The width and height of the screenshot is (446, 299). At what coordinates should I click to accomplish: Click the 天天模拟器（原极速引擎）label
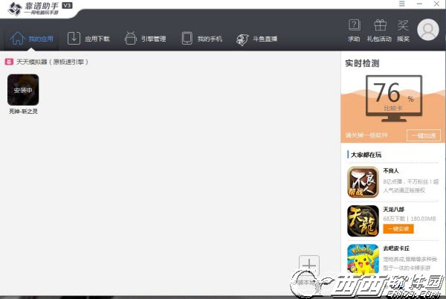click(52, 62)
